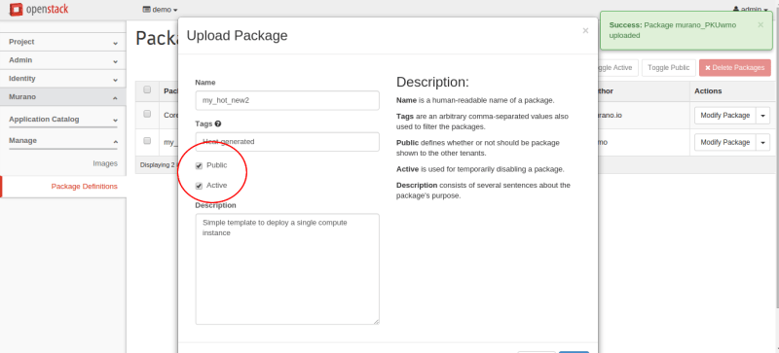The image size is (779, 353).
Task: Click the OpenStack logo
Action: 39,9
